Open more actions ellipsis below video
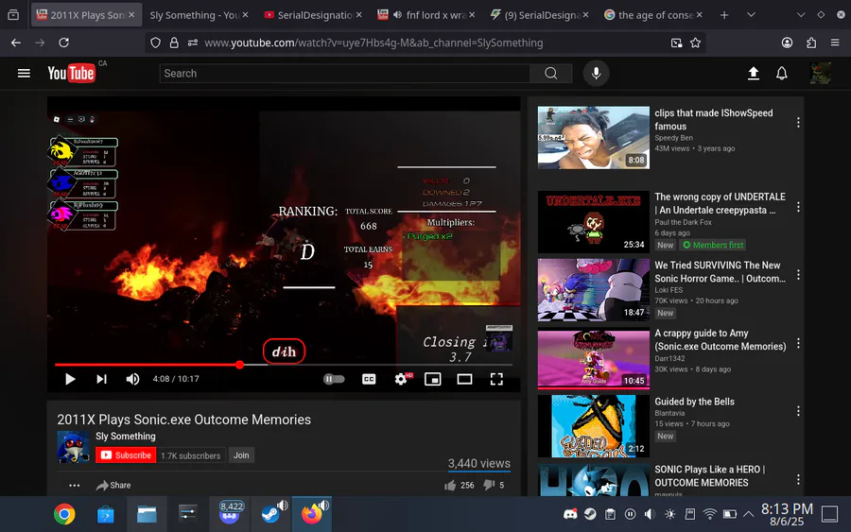 pyautogui.click(x=75, y=486)
